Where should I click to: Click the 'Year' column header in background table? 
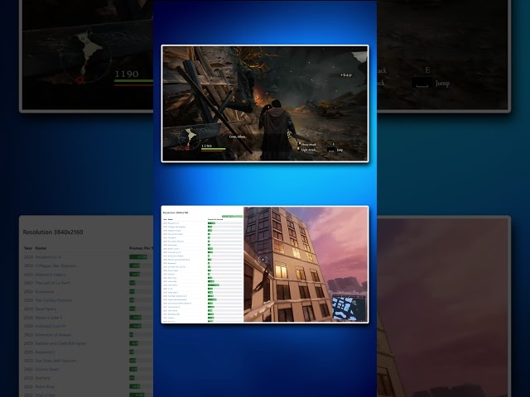click(28, 248)
